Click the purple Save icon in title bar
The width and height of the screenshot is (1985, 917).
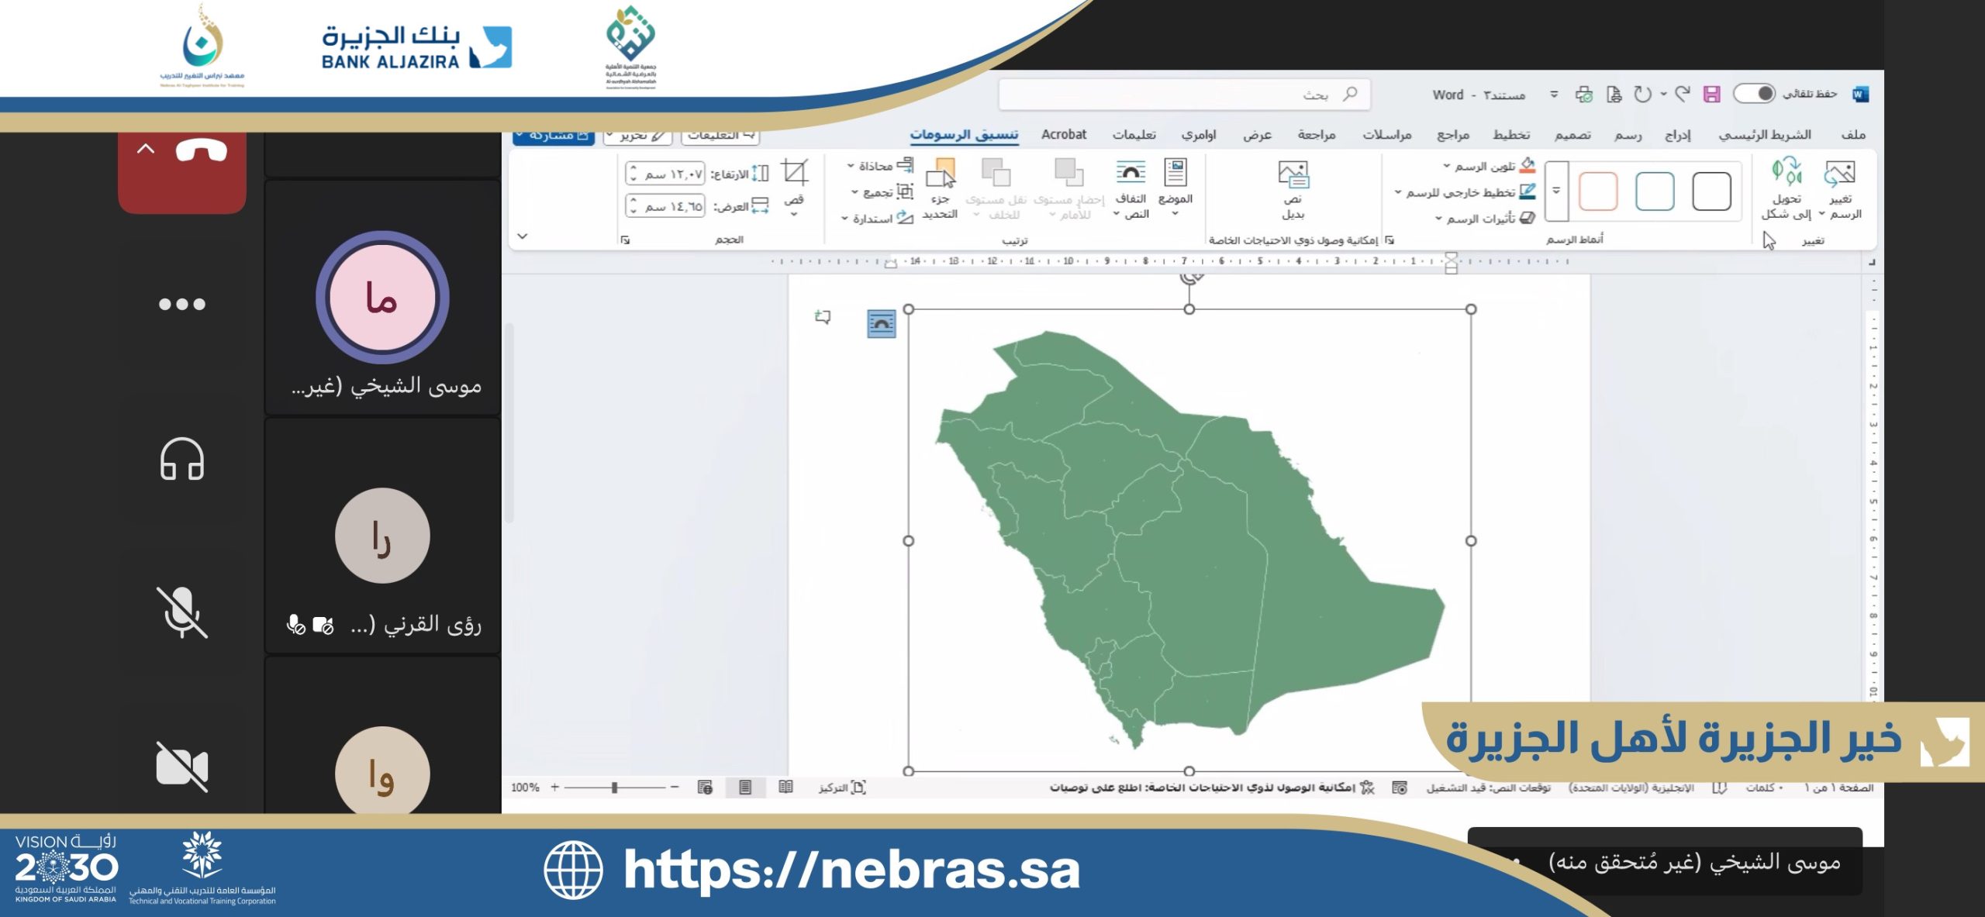[x=1711, y=95]
